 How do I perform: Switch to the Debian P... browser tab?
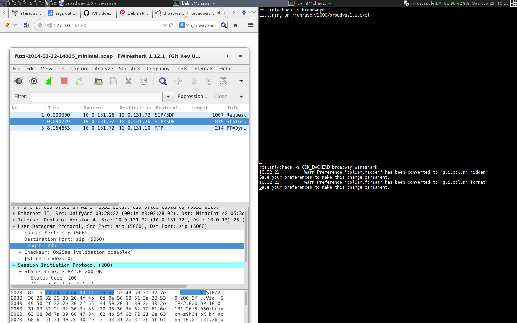[134, 13]
